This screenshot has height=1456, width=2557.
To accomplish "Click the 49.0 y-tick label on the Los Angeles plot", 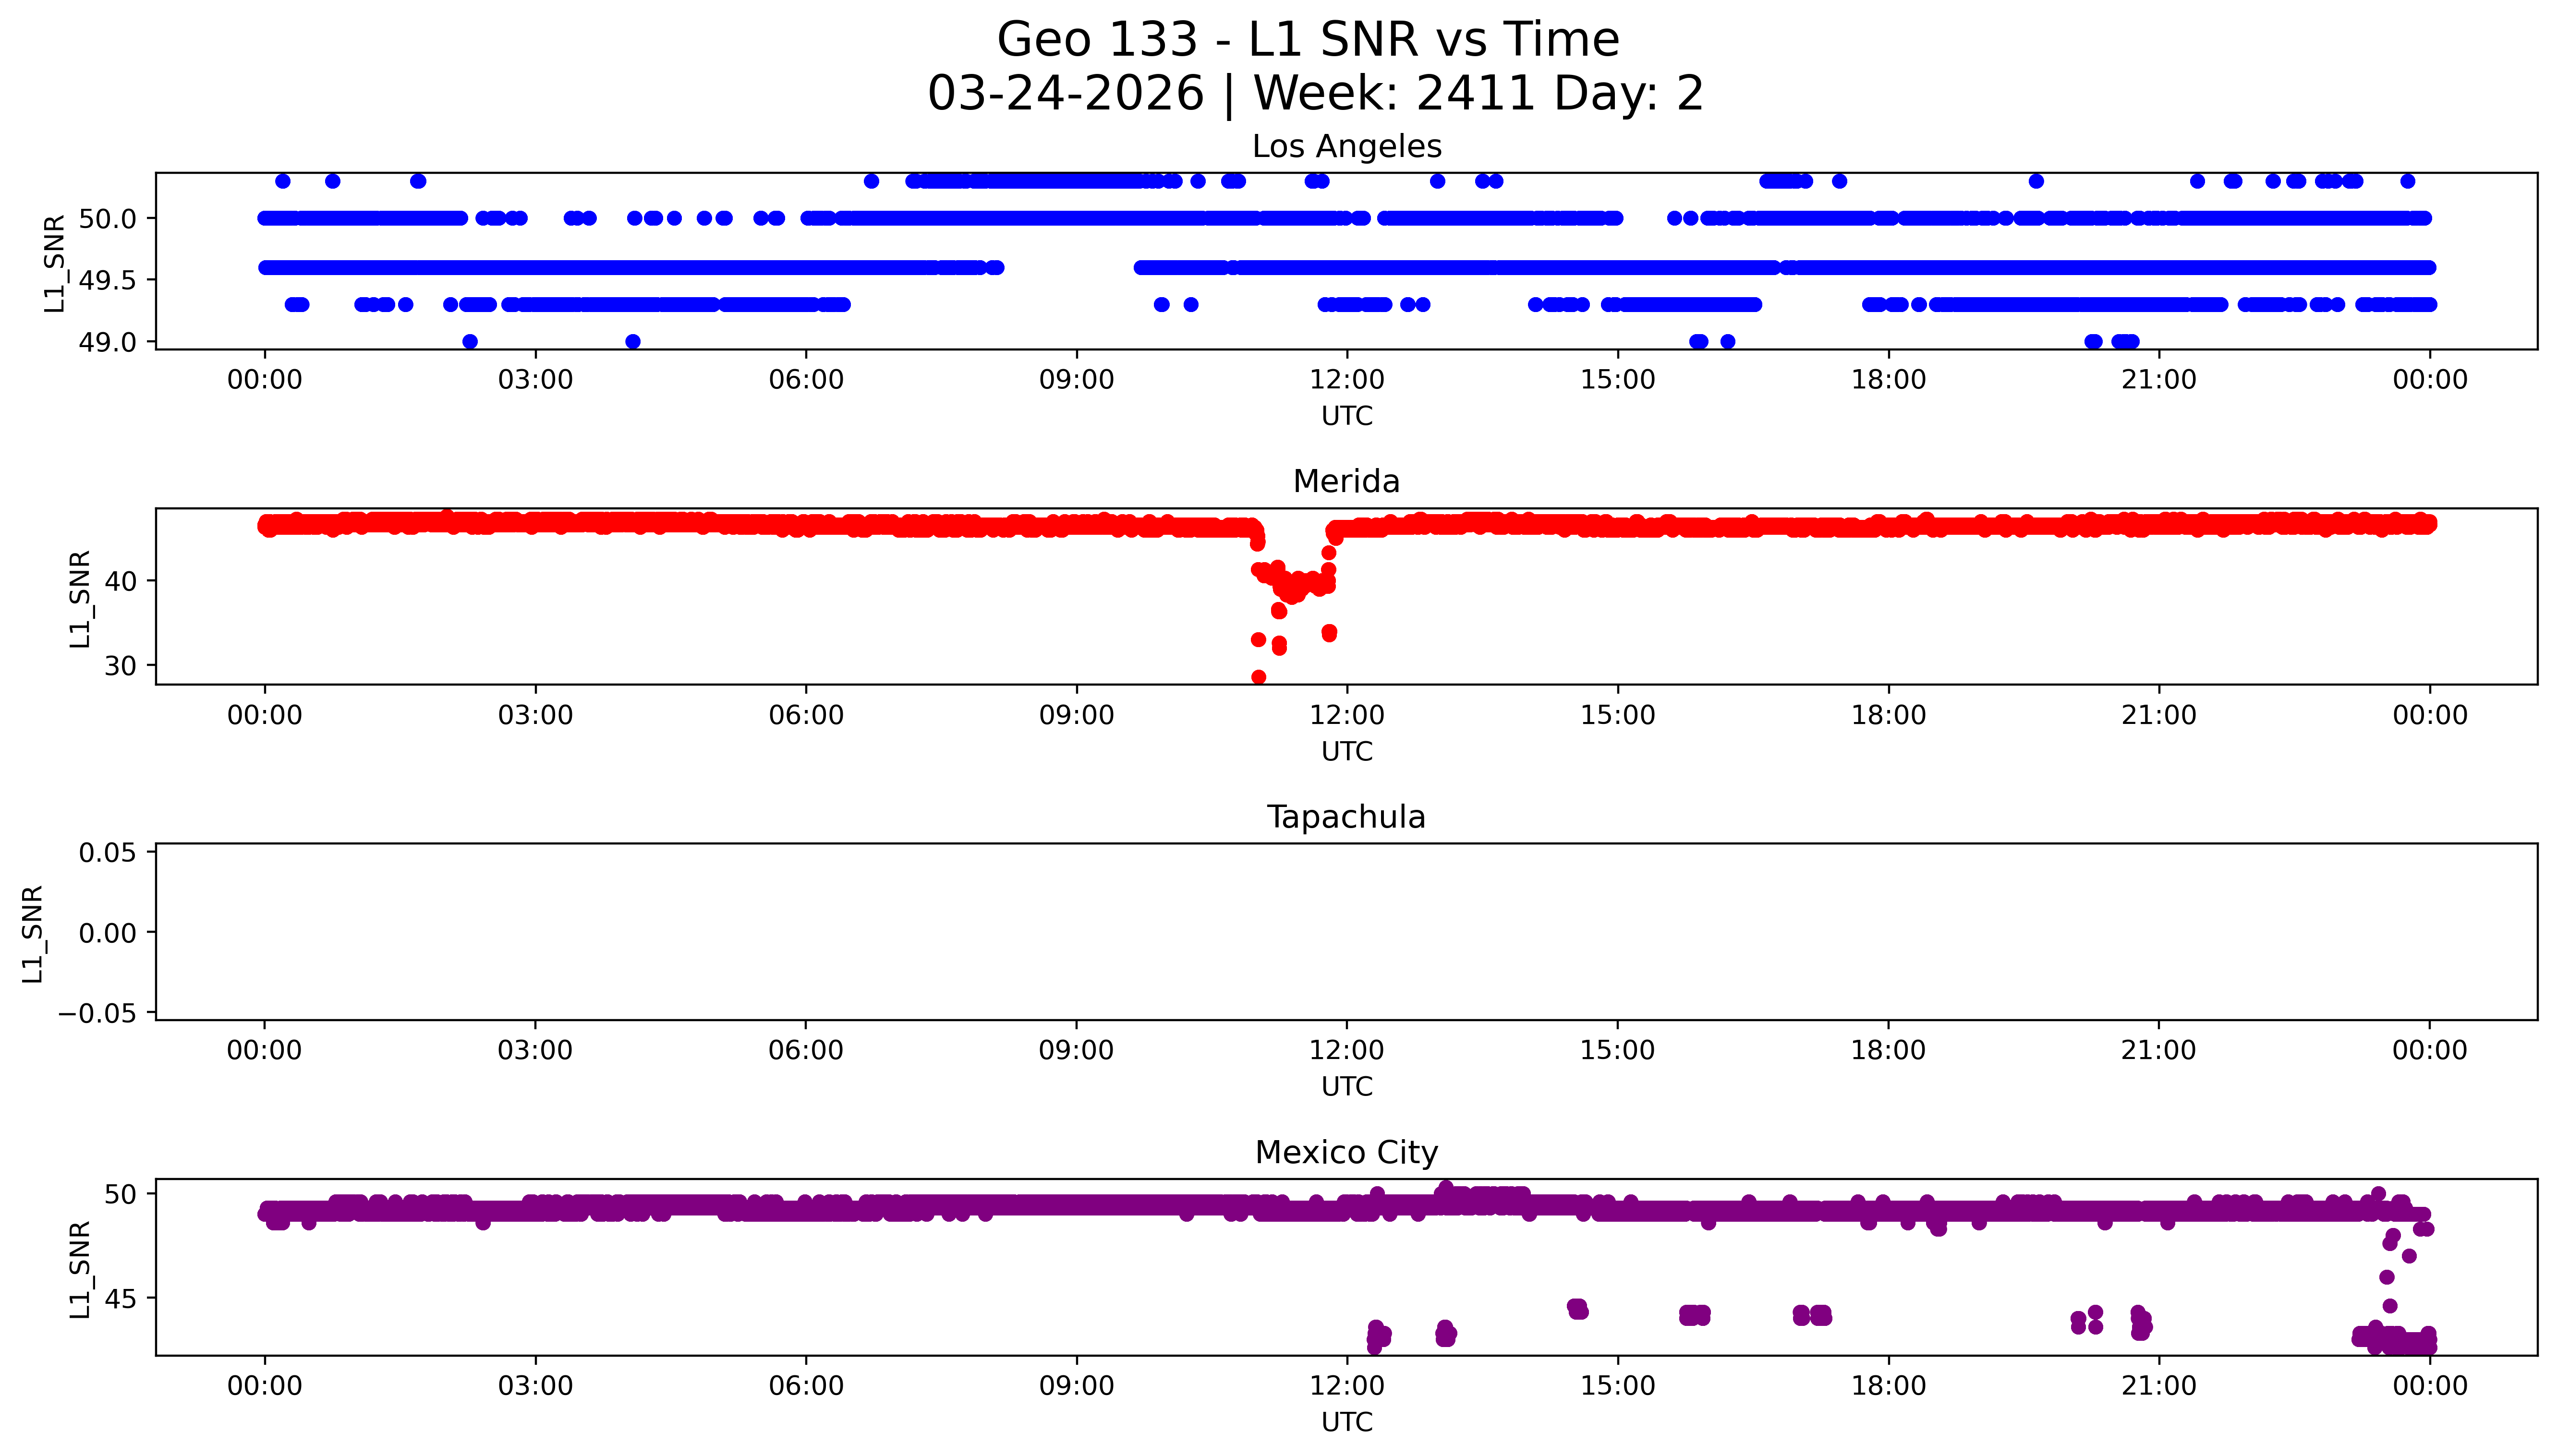I will [107, 342].
